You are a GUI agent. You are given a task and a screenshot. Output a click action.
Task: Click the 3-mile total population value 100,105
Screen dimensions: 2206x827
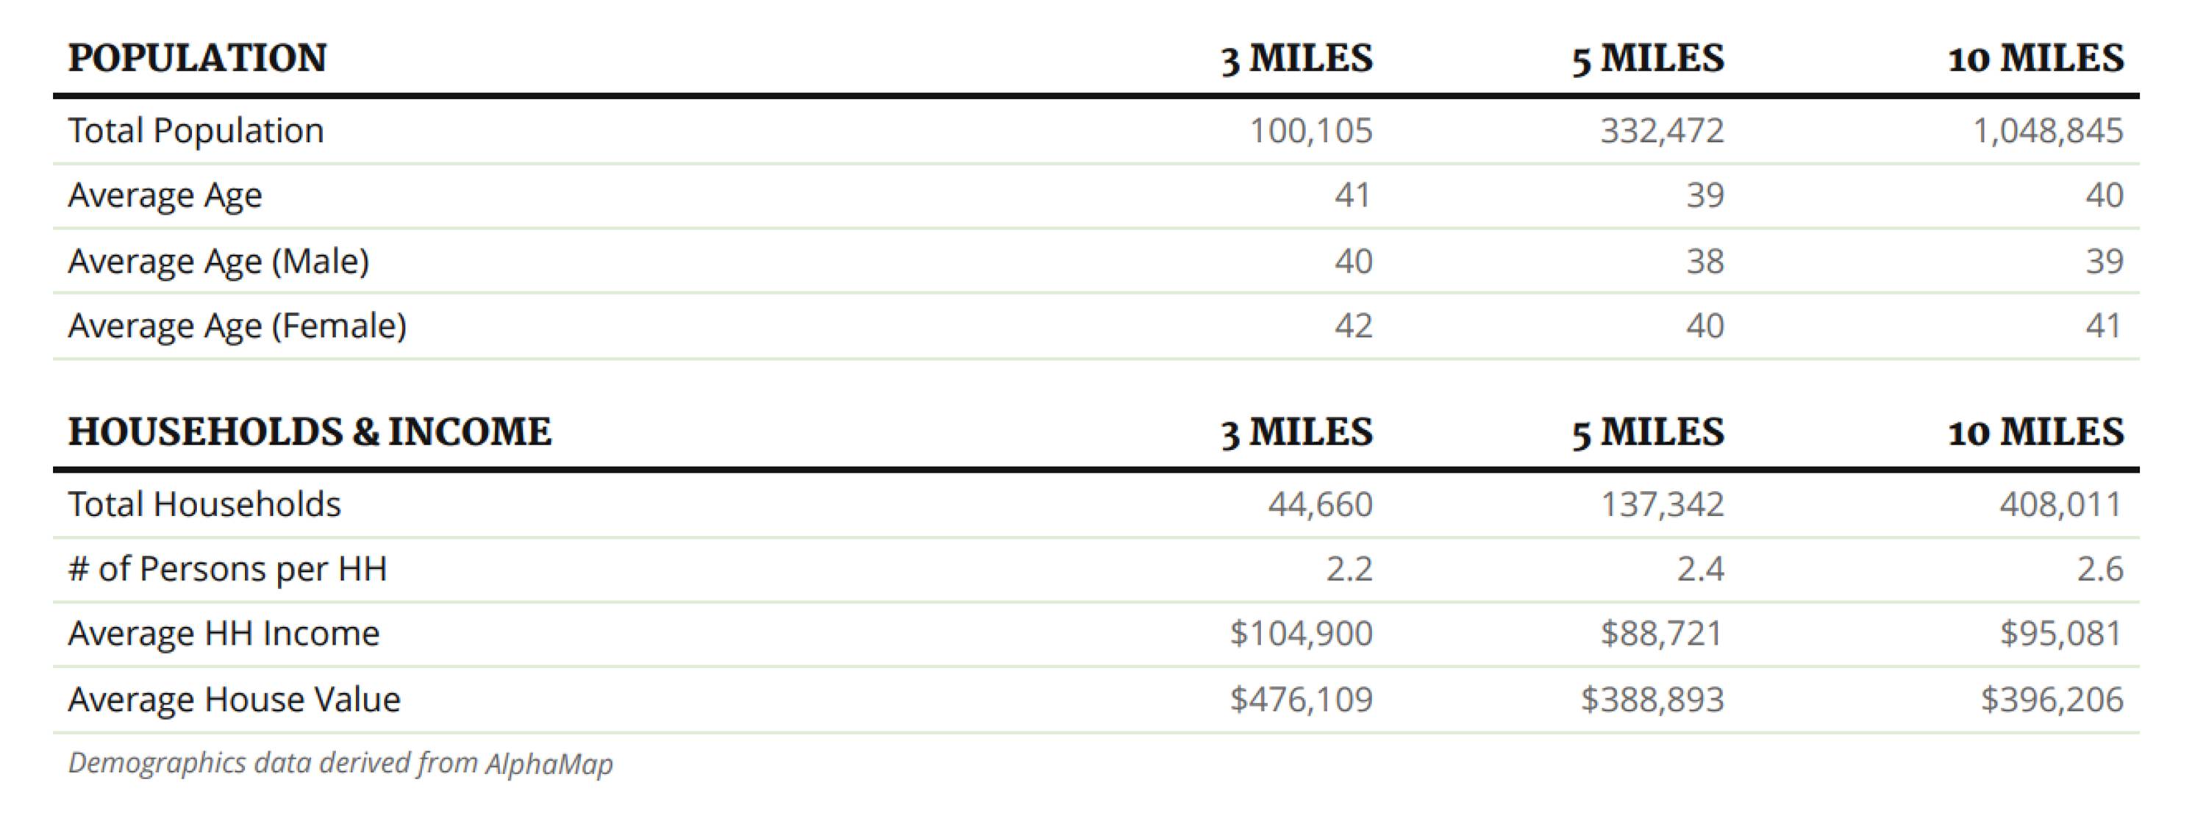[1310, 131]
